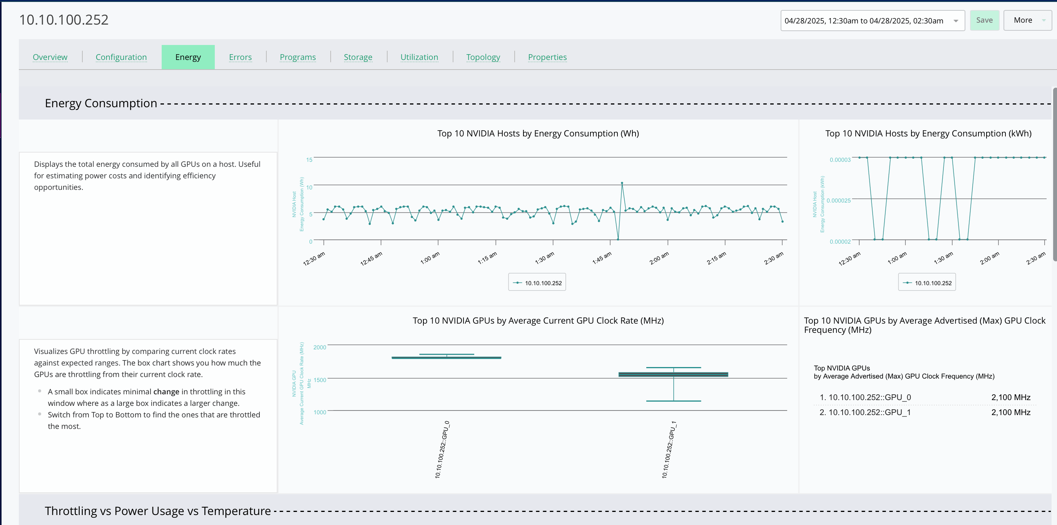
Task: Open the More dropdown menu
Action: (x=1027, y=20)
